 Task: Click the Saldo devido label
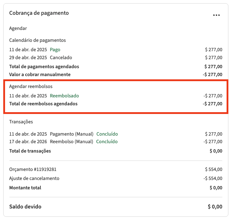coord(25,207)
